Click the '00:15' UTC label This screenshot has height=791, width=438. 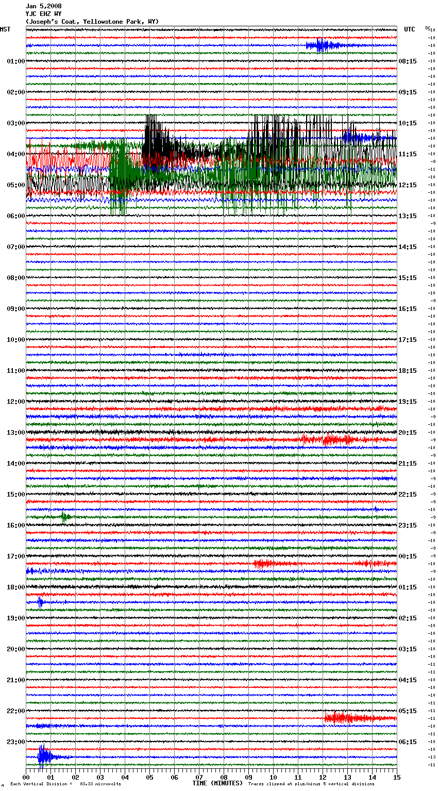pos(408,556)
